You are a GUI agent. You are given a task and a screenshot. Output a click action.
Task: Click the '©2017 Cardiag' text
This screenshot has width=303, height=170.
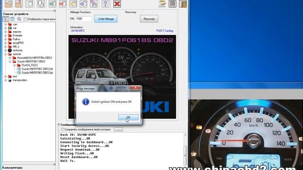(165, 31)
